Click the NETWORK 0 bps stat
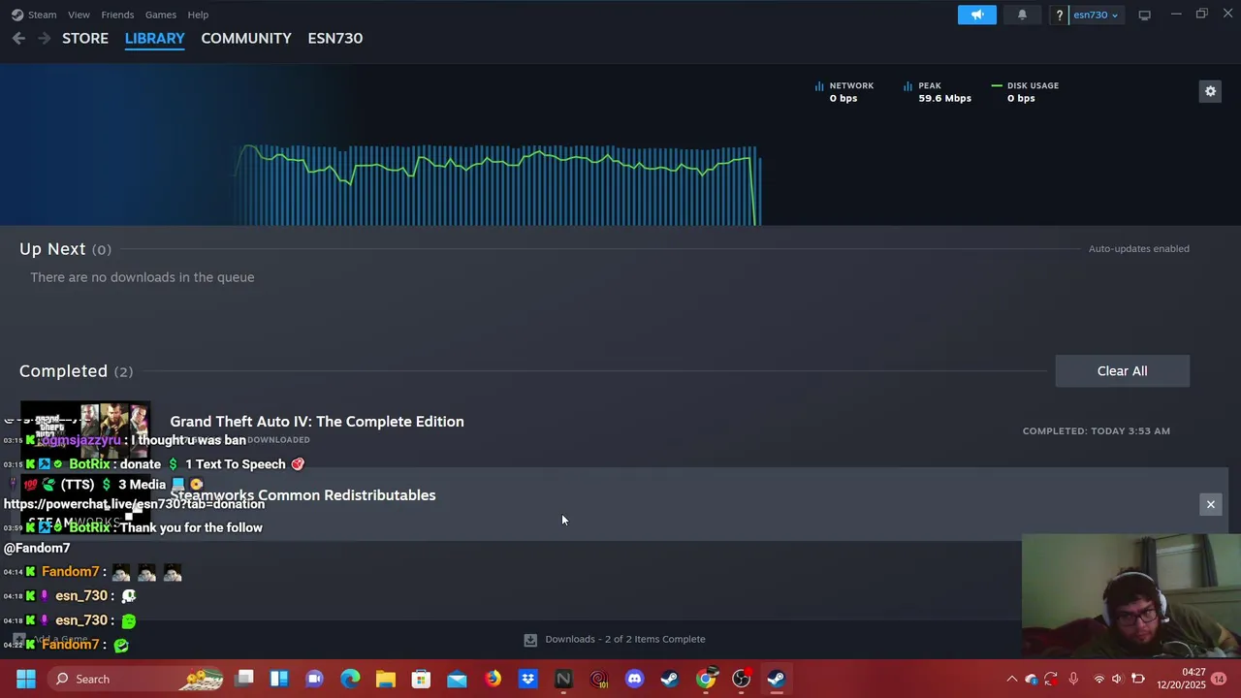The width and height of the screenshot is (1241, 698). point(844,92)
